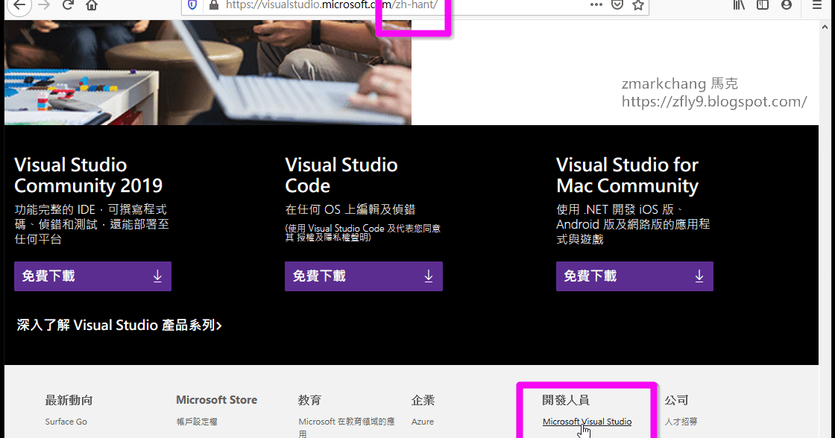
Task: Bookmark this page with the star
Action: [x=638, y=5]
